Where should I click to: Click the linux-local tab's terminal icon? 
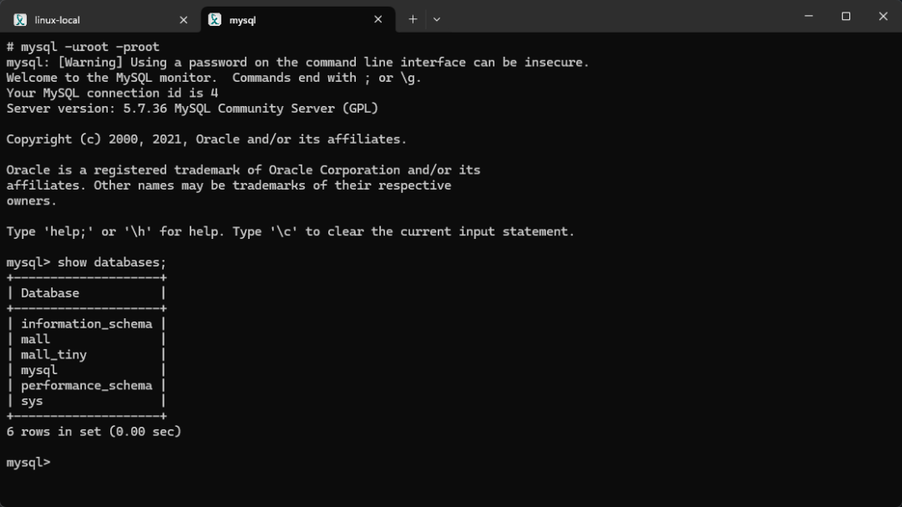coord(20,19)
